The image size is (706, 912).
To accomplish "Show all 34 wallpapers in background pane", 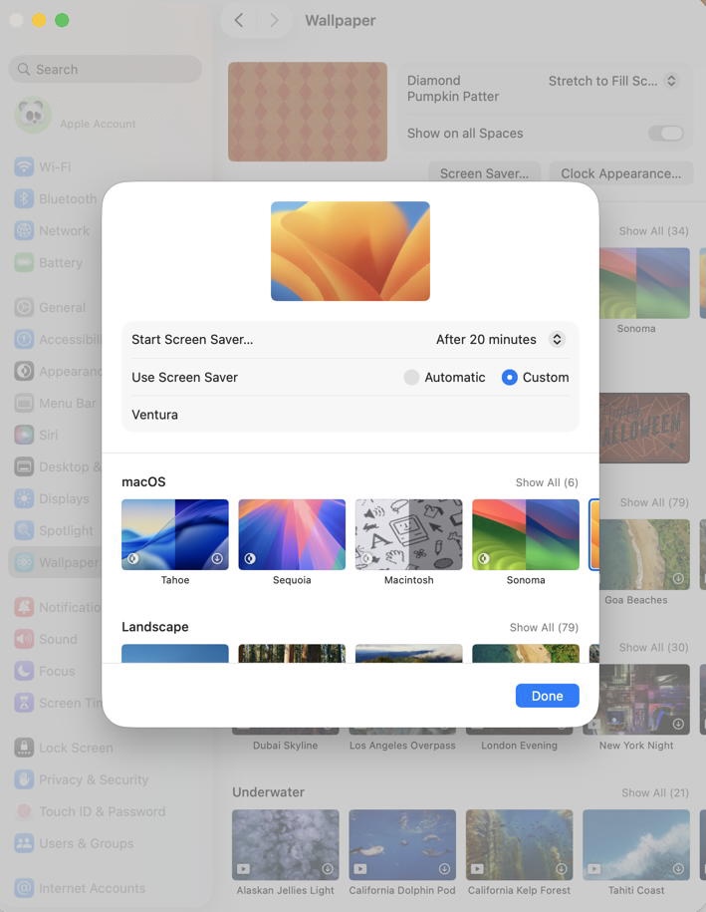I will pyautogui.click(x=653, y=231).
